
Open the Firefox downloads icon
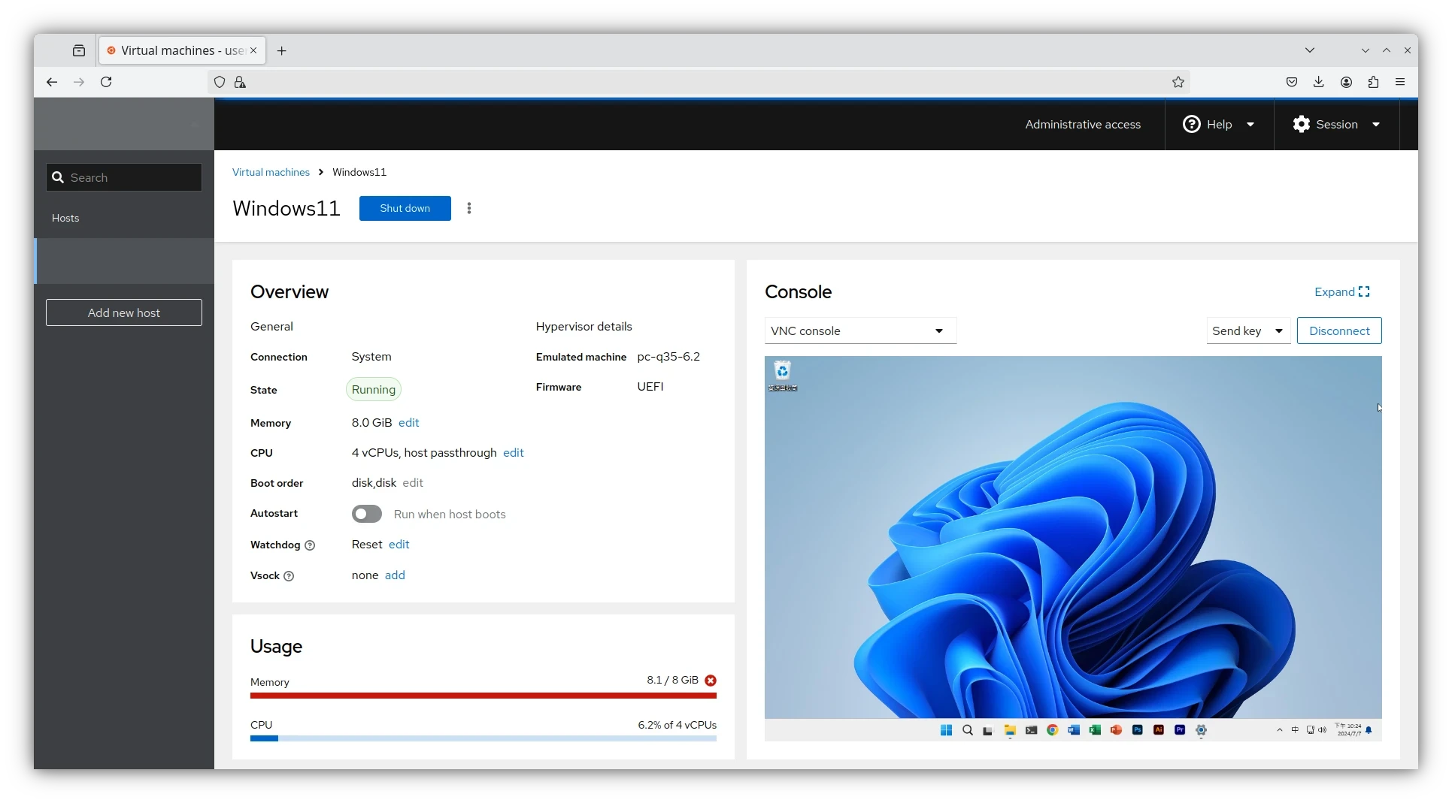[x=1319, y=82]
